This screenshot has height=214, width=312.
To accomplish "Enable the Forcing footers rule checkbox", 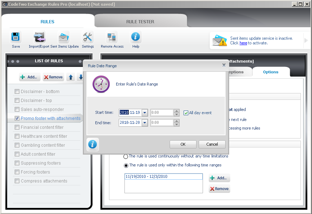I will pos(17,172).
